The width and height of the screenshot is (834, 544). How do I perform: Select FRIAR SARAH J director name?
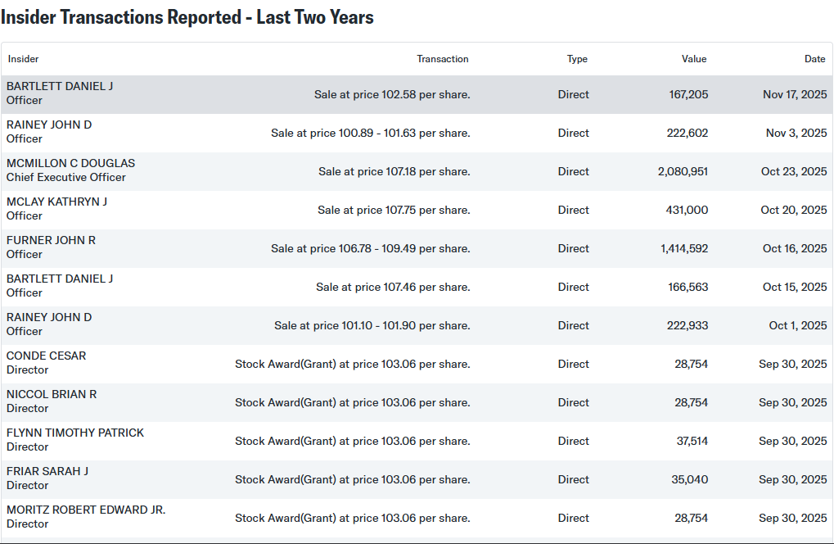(47, 471)
